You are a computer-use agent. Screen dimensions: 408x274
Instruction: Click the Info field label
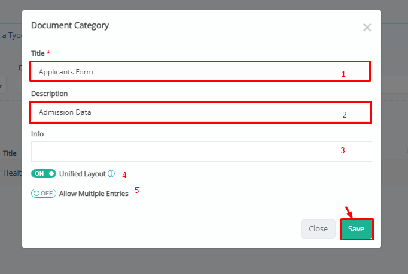(x=38, y=134)
